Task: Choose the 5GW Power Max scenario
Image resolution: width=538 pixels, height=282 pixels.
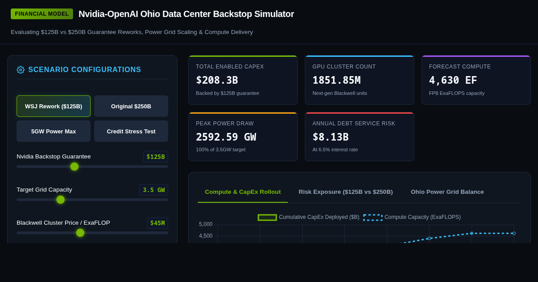Action: (53, 131)
